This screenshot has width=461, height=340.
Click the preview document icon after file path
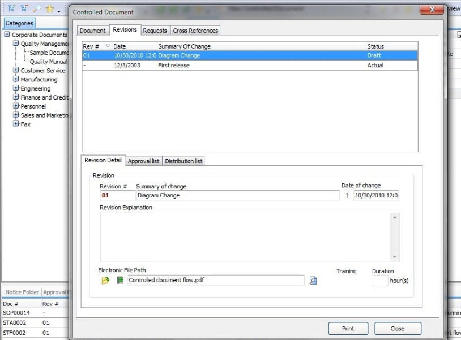(313, 281)
